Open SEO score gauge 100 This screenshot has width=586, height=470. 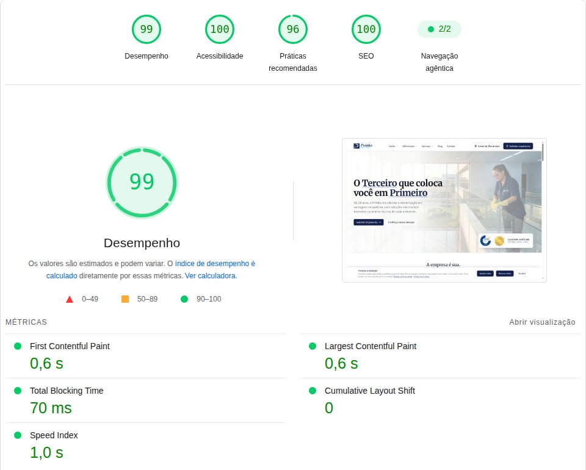click(x=366, y=29)
